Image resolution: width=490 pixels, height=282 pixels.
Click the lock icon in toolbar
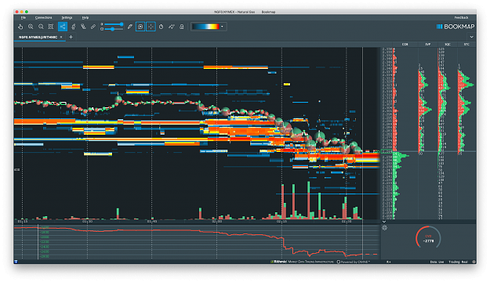pos(182,27)
